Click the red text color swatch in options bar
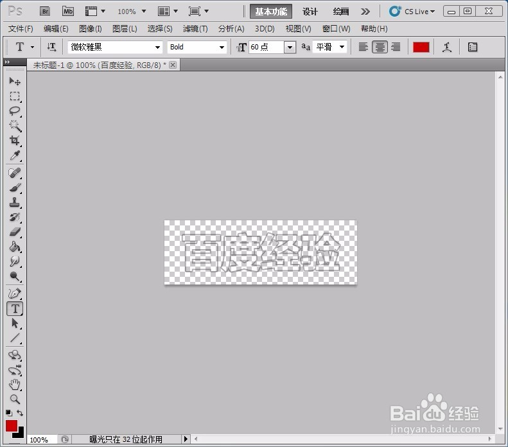The image size is (508, 447). tap(421, 48)
